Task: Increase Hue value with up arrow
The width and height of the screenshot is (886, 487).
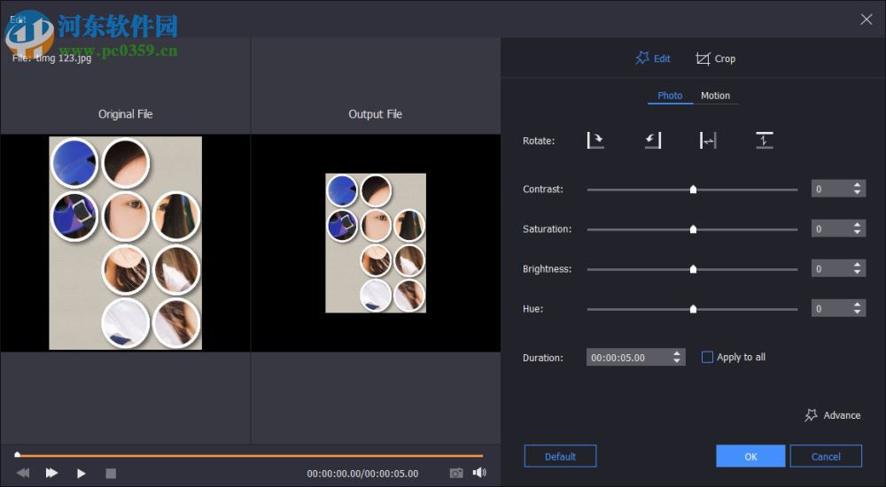Action: coord(857,305)
